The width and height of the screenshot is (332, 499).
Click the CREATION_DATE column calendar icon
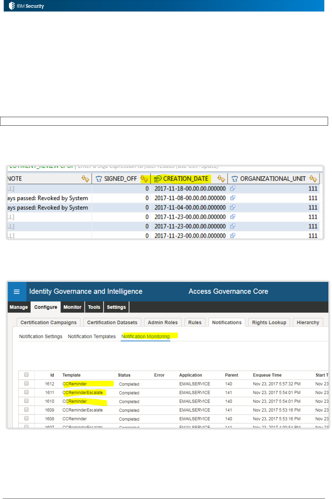[x=158, y=179]
